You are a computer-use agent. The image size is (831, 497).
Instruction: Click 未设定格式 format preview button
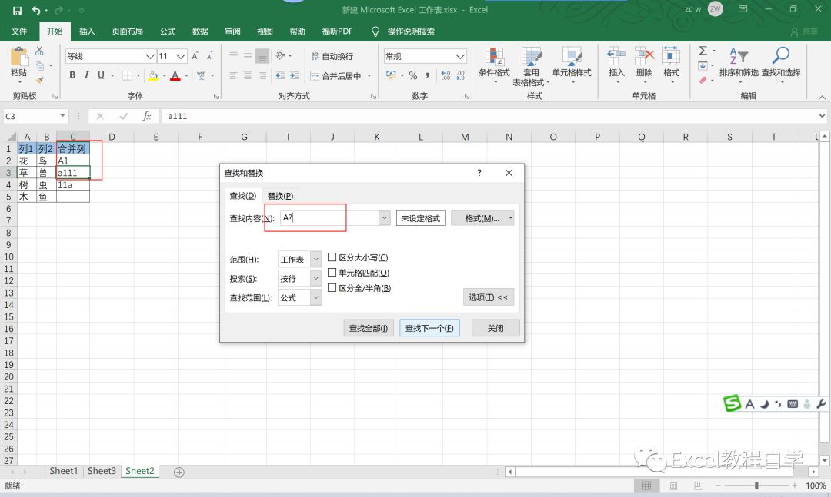tap(420, 218)
